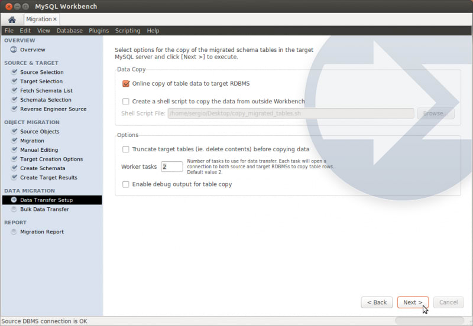Minimize the MySQL Workbench window
473x326 pixels.
pyautogui.click(x=17, y=6)
